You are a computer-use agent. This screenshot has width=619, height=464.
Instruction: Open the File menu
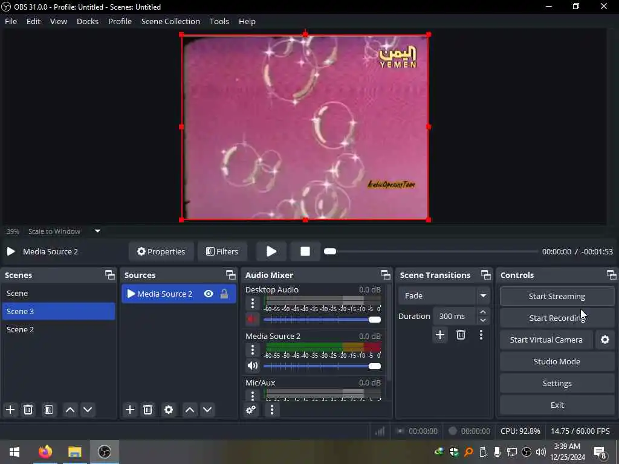pyautogui.click(x=11, y=21)
